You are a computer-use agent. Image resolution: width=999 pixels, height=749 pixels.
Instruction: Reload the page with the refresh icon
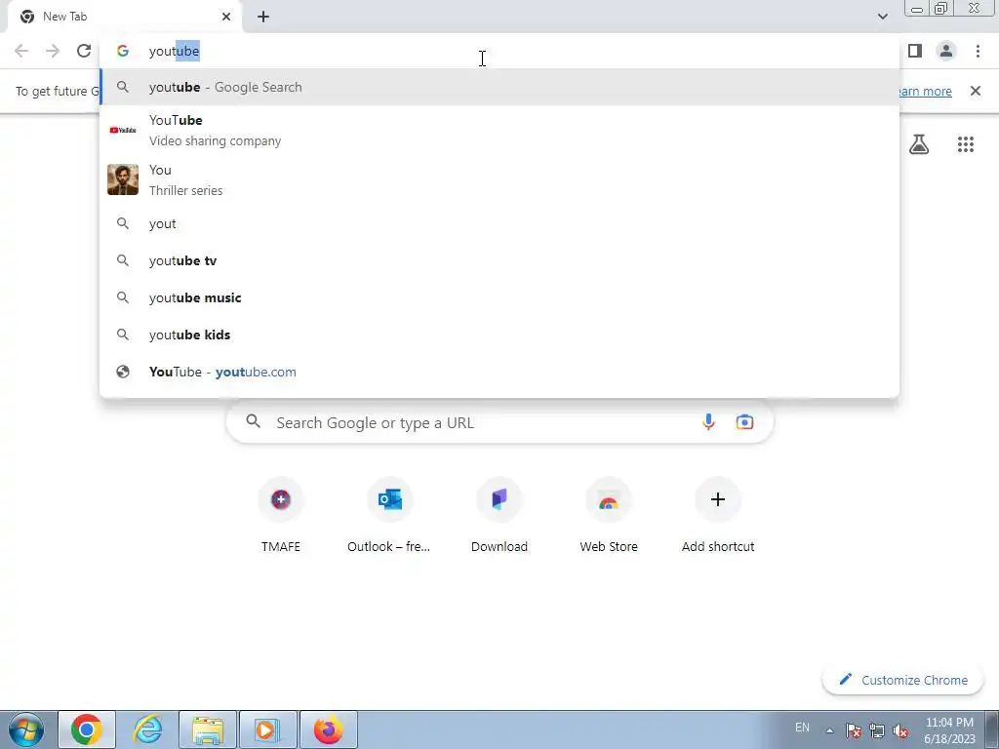(x=84, y=51)
